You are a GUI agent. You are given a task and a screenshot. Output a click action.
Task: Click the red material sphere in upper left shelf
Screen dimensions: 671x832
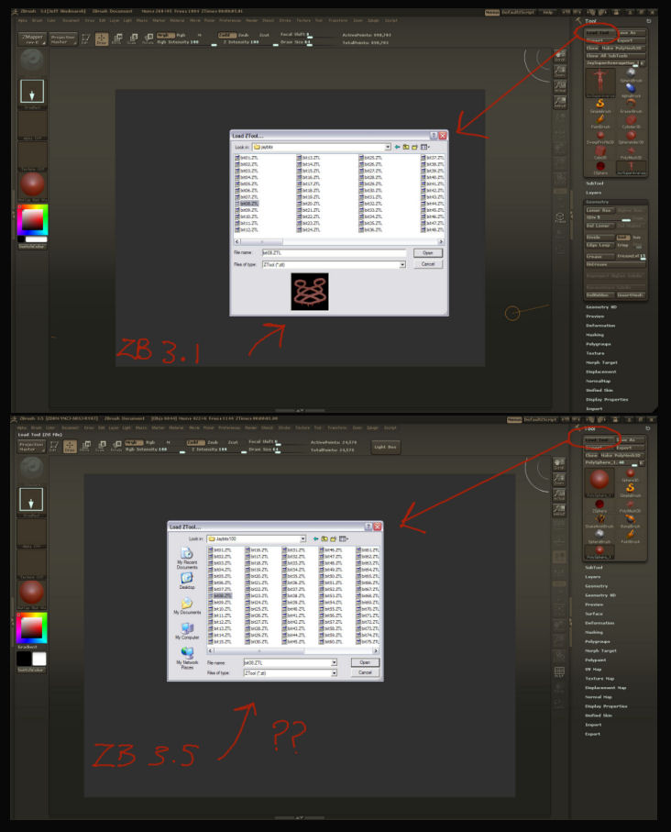tap(32, 184)
